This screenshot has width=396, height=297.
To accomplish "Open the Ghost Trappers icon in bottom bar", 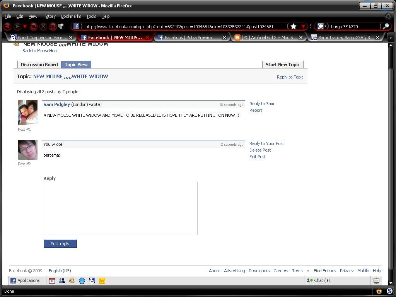I will click(92, 281).
